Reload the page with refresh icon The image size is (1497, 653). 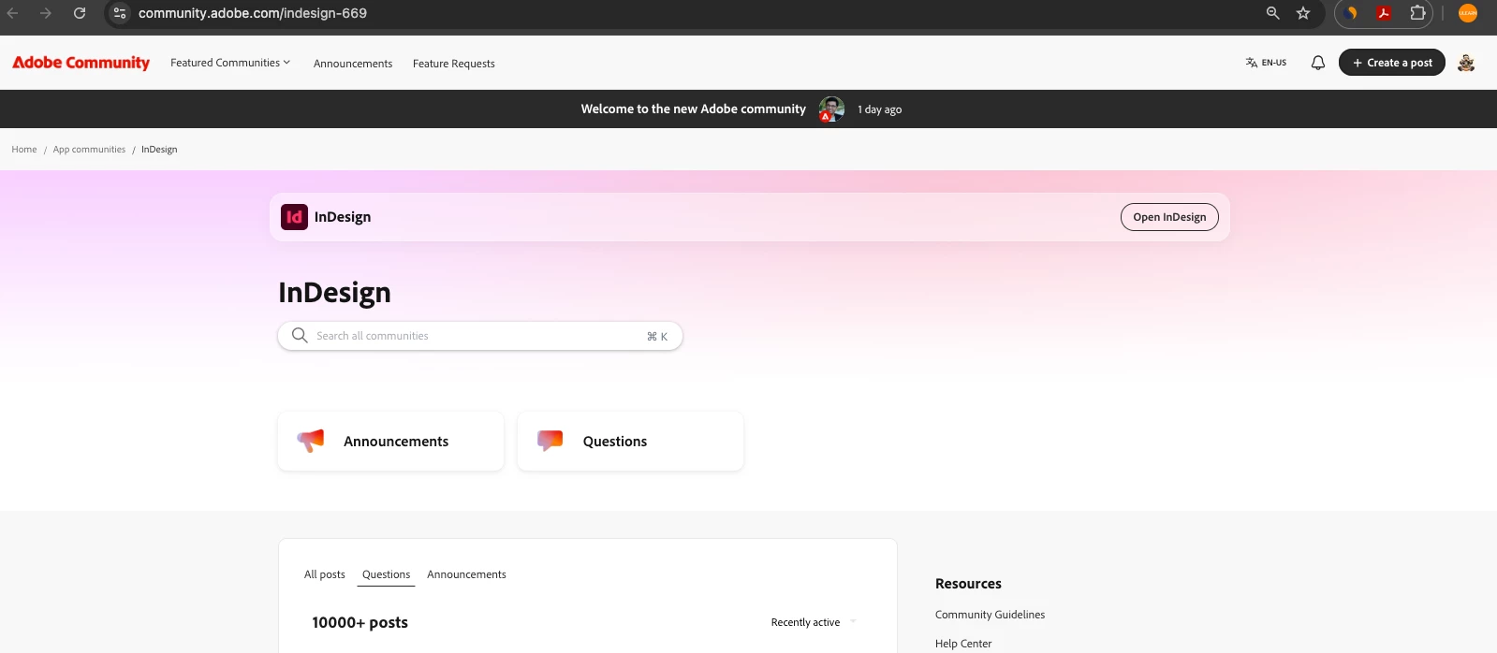point(80,13)
